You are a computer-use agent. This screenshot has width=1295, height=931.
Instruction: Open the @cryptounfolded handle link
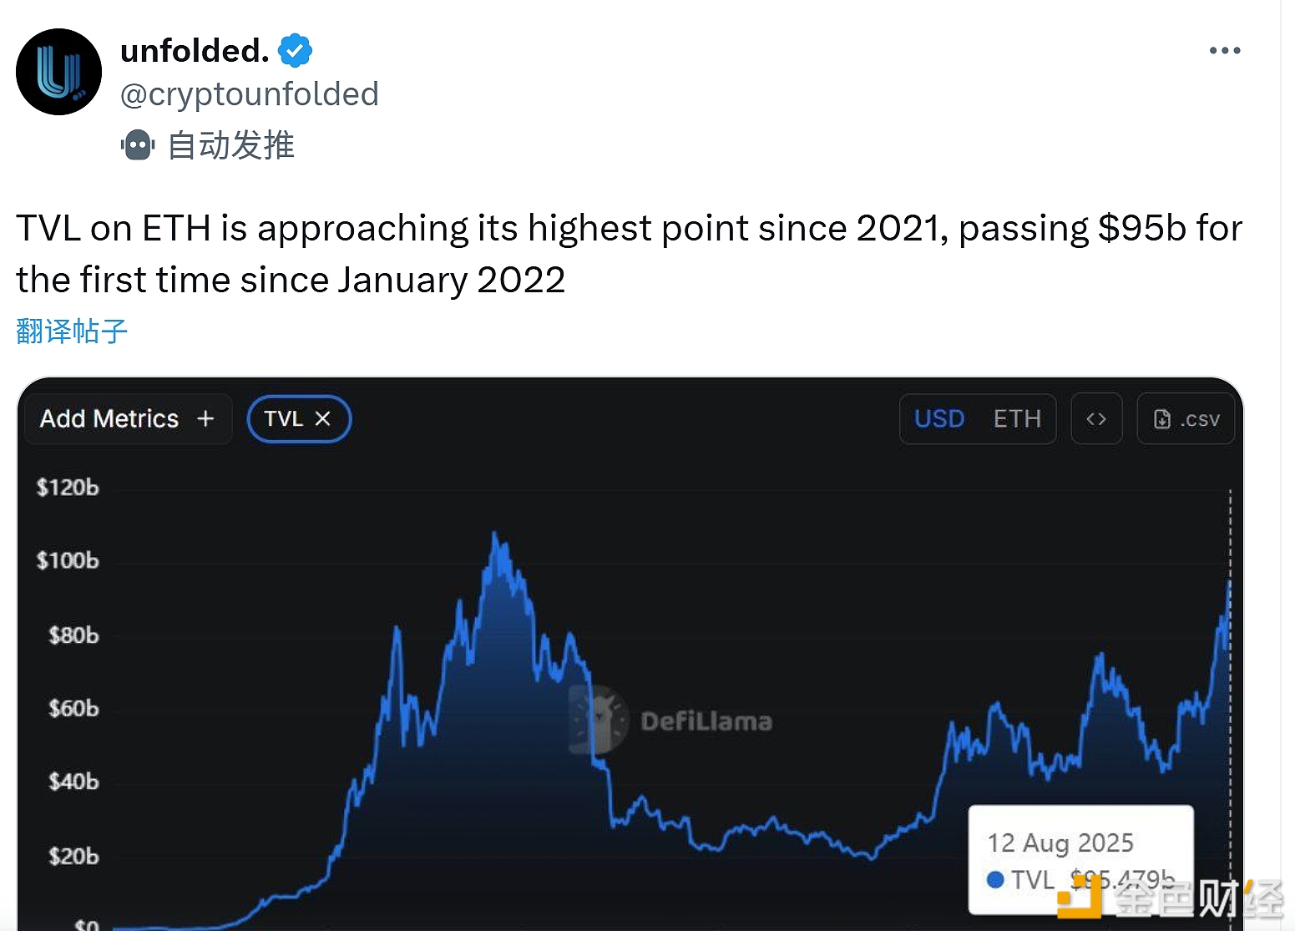pos(250,94)
